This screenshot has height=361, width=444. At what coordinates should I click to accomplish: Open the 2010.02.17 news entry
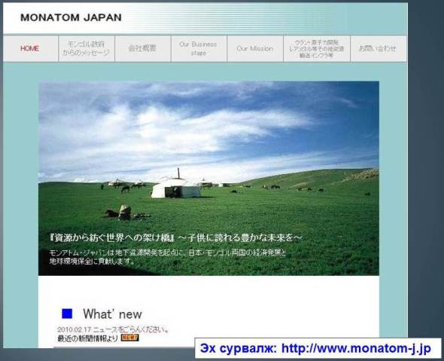(x=114, y=329)
